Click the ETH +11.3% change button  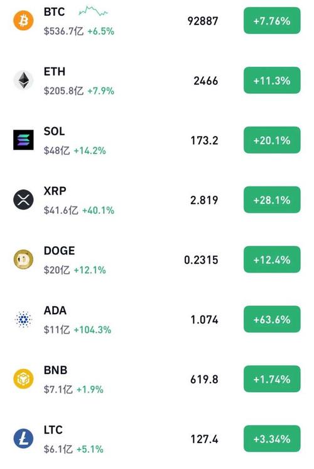tap(272, 80)
